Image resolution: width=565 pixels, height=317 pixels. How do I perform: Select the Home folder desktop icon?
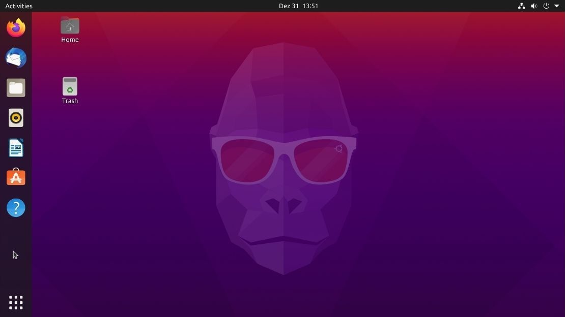70,25
